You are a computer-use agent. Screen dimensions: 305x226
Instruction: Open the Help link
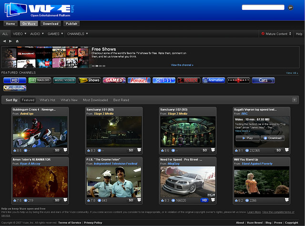coord(299,34)
